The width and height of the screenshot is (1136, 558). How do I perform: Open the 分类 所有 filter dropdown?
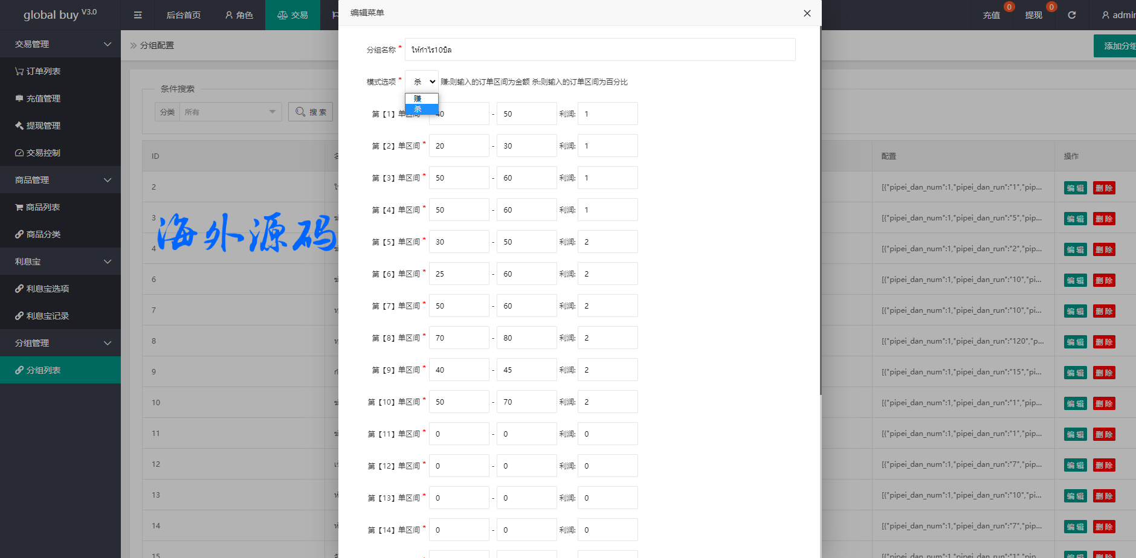230,112
